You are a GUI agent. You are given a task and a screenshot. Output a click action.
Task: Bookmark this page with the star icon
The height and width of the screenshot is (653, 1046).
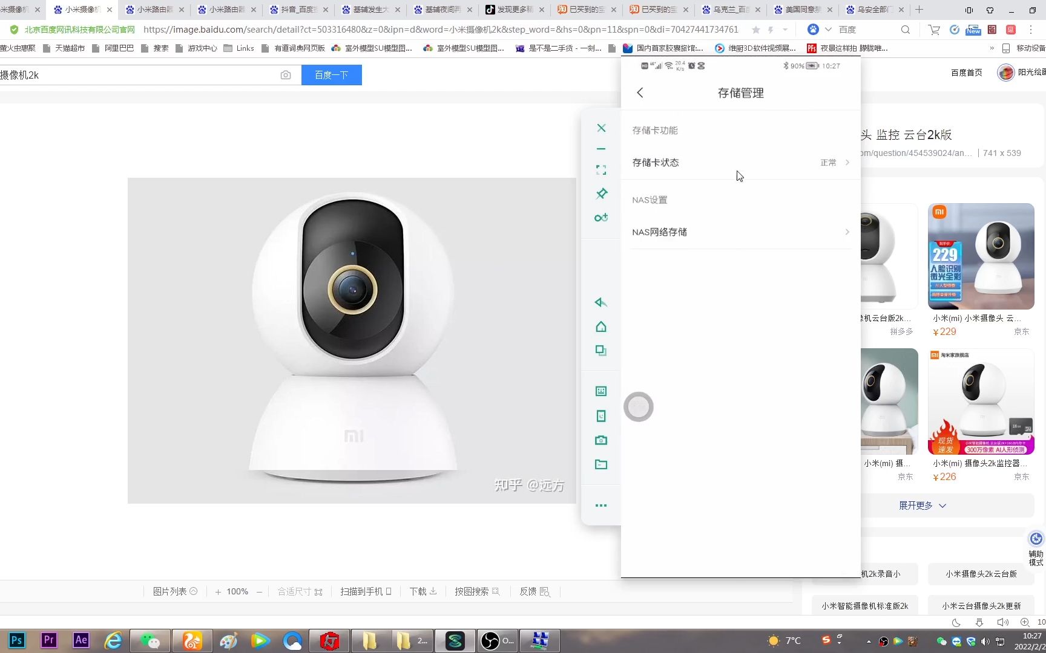pyautogui.click(x=755, y=30)
